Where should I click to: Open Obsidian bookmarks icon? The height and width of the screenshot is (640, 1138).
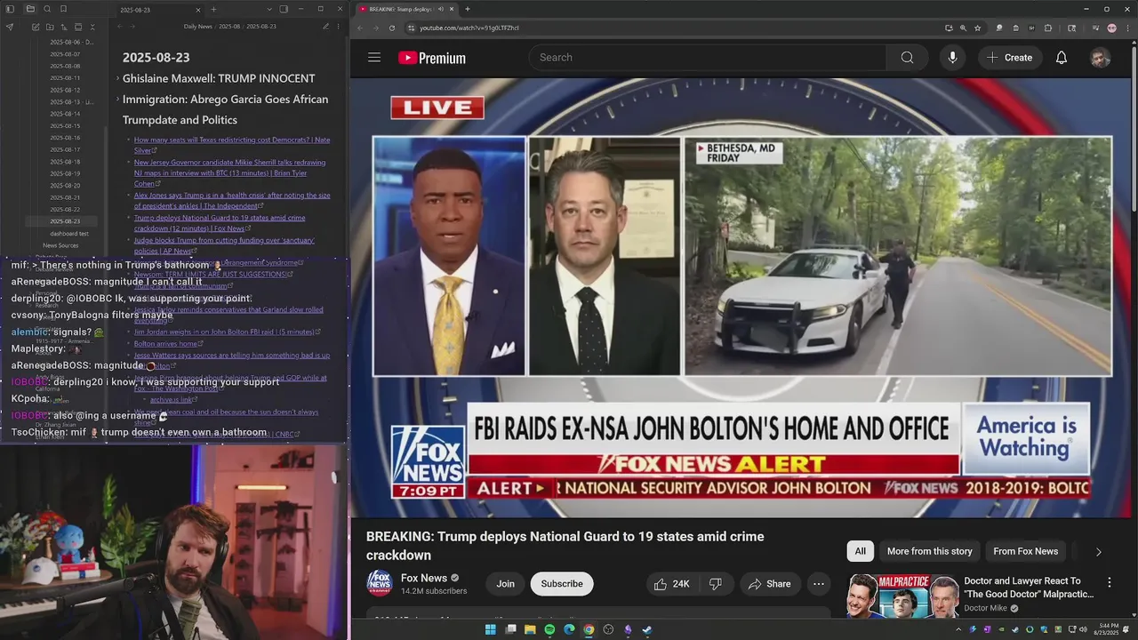click(63, 9)
